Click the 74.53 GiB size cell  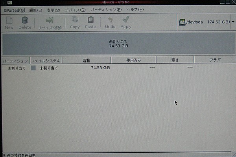pyautogui.click(x=100, y=68)
